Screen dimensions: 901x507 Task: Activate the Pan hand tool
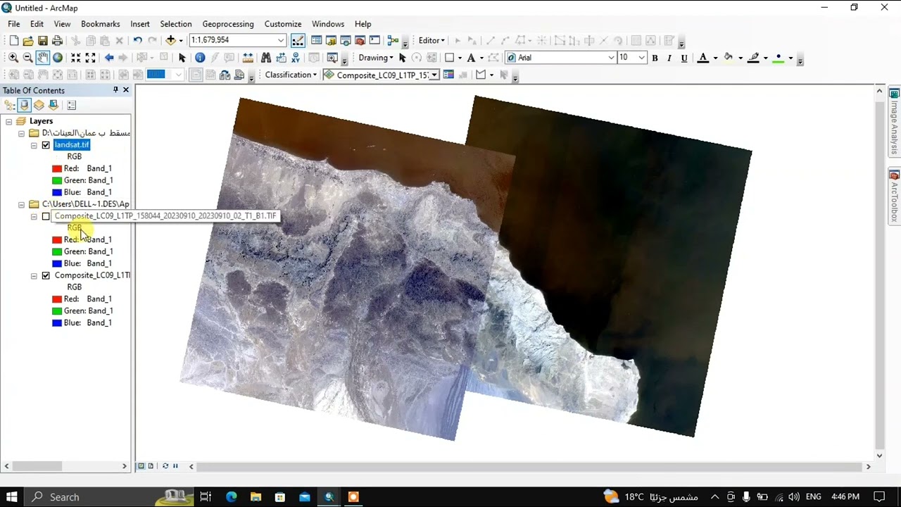click(42, 58)
